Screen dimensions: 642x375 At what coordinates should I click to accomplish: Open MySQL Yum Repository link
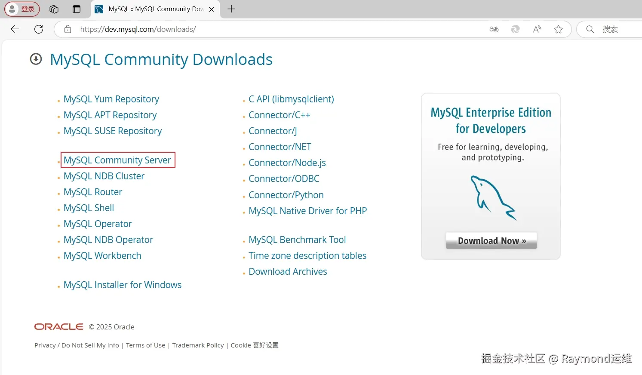click(x=111, y=99)
